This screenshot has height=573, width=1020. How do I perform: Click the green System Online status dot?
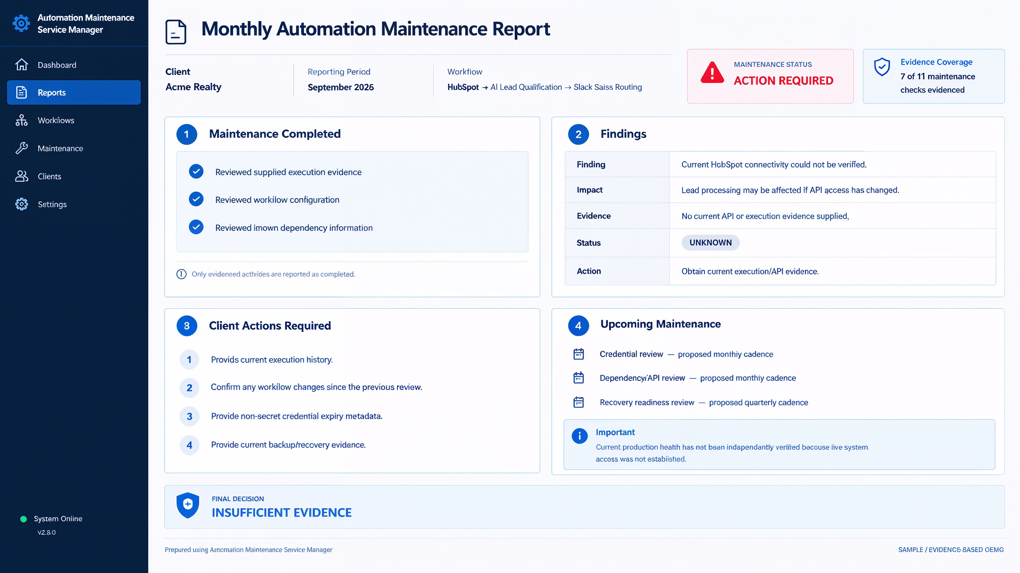tap(23, 519)
